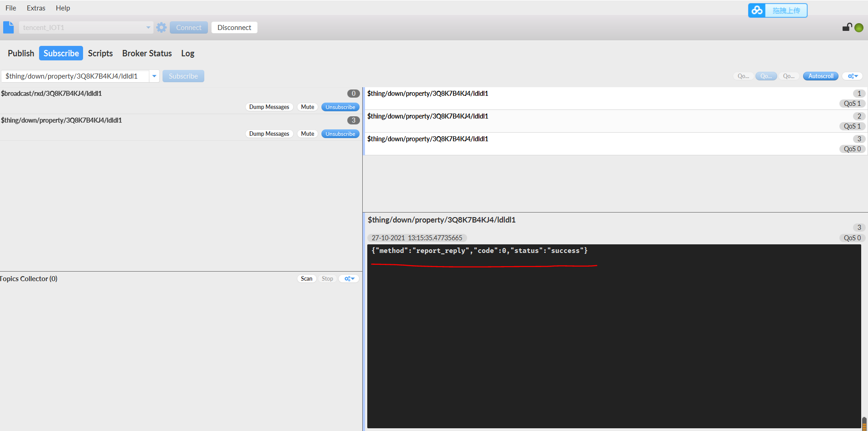The height and width of the screenshot is (431, 868).
Task: Click the green connection status indicator
Action: 859,28
